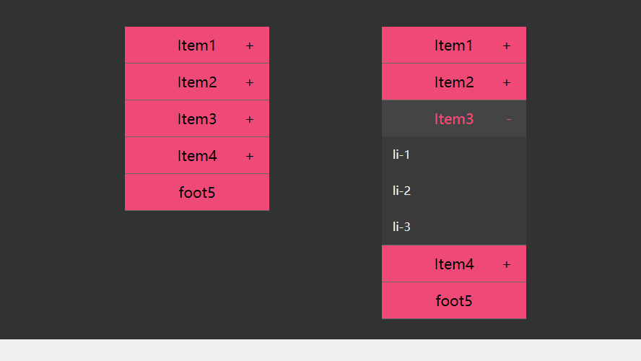The height and width of the screenshot is (361, 641).
Task: Expand Item4 header in right accordion
Action: click(454, 264)
